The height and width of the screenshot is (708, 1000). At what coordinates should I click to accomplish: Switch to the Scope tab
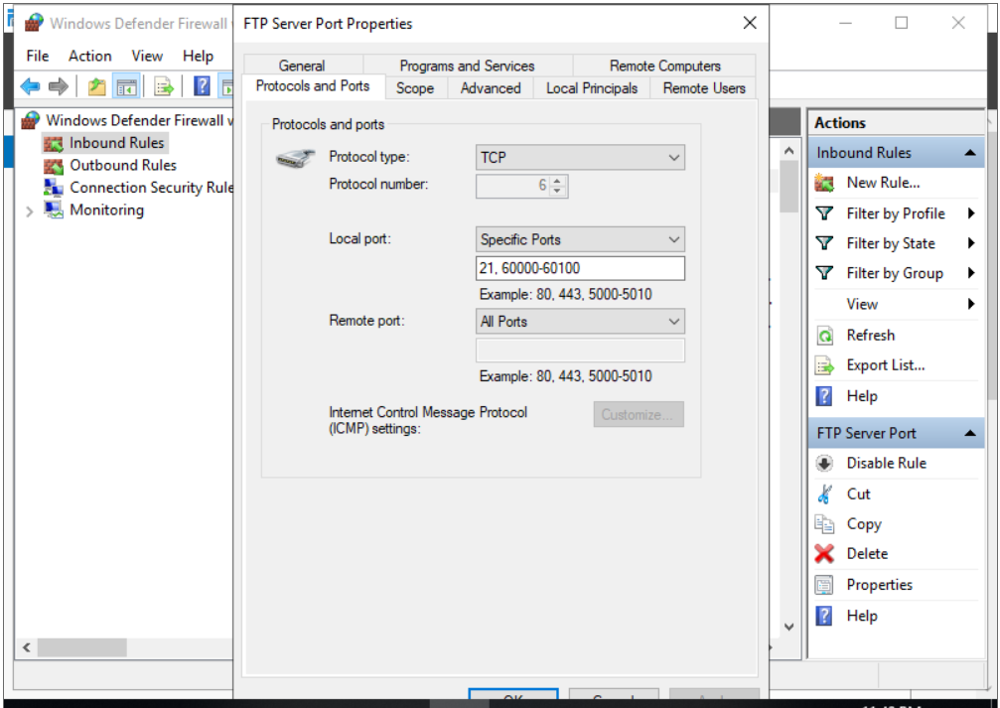pos(415,88)
